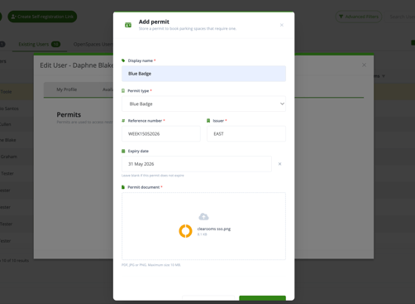Click the Santos row in the users list
415x304 pixels.
click(17, 109)
